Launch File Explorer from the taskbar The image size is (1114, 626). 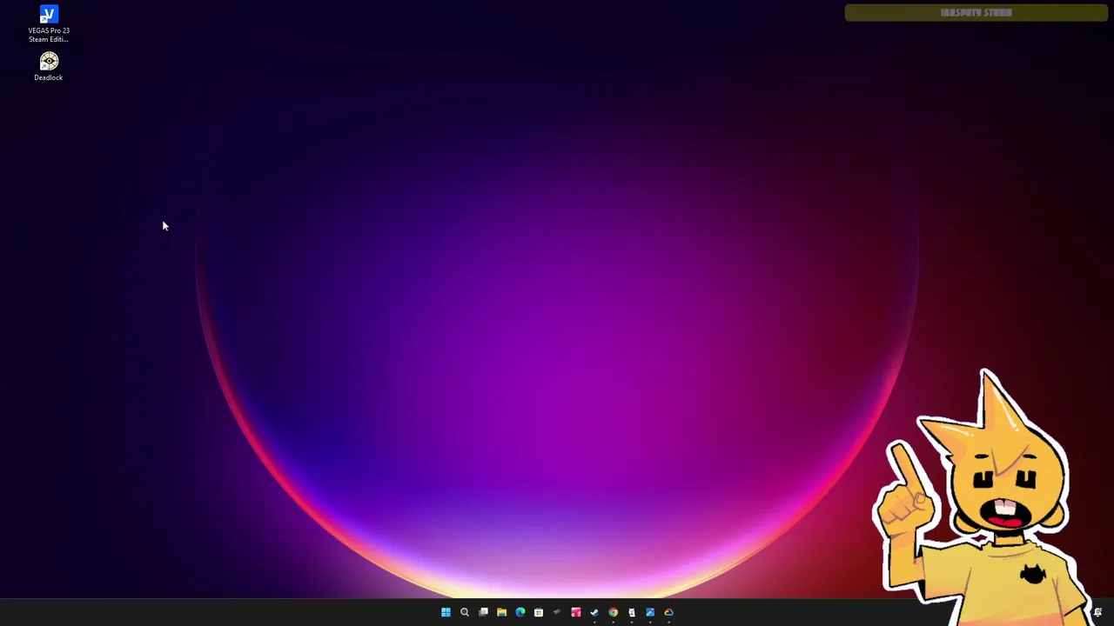click(x=501, y=612)
